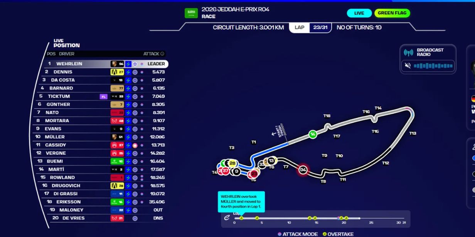Unmute the Broadcast Radio audio
The image size is (475, 237).
pos(408,66)
